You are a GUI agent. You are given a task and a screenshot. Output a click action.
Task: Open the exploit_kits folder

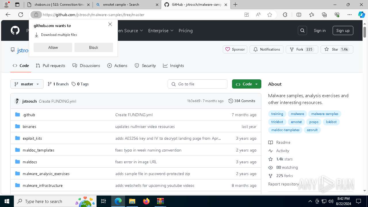(x=32, y=138)
